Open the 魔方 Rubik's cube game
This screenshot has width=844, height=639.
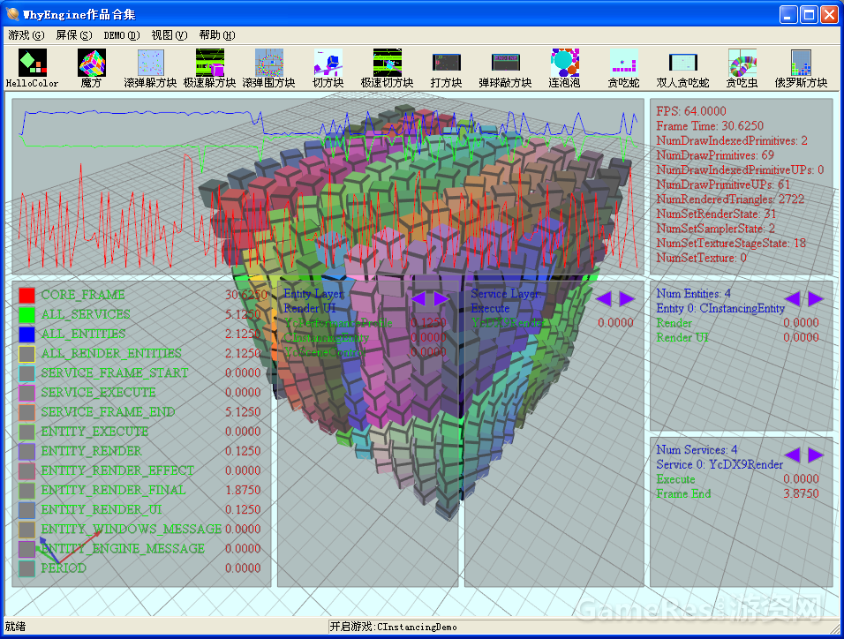point(91,68)
